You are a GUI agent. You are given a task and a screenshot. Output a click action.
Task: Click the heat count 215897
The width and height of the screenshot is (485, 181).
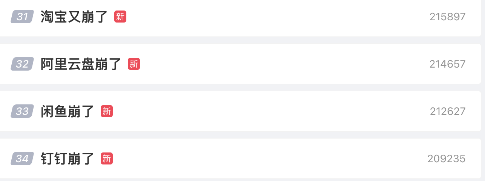[448, 17]
